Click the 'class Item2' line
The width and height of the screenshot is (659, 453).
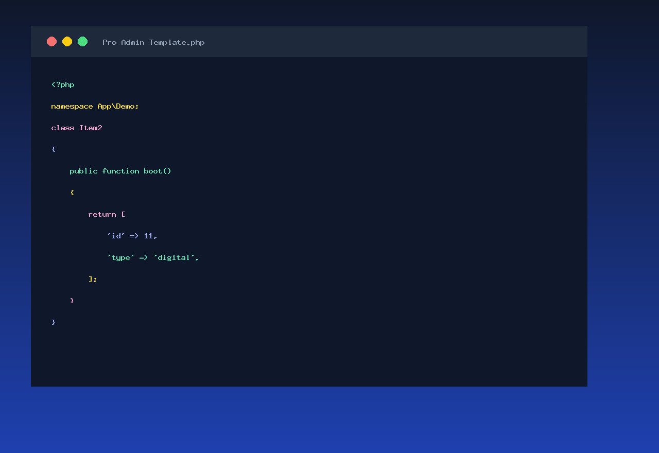[x=77, y=128]
